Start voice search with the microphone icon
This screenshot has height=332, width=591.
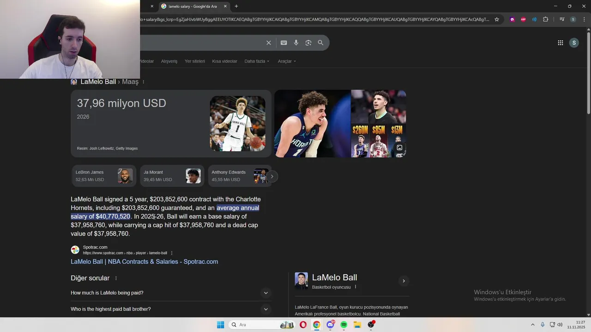[x=296, y=43]
